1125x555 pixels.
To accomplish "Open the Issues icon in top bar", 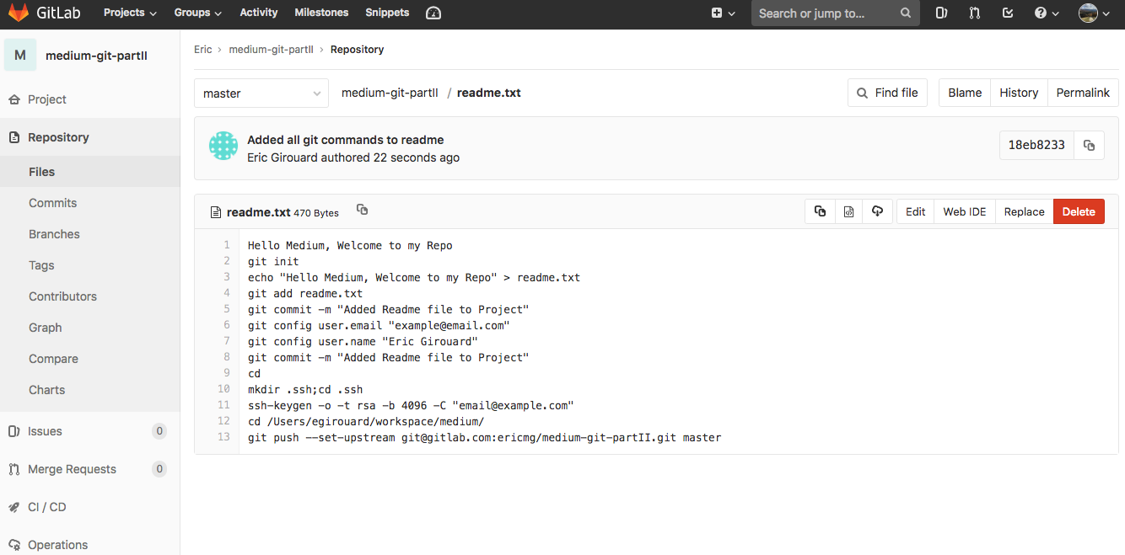I will [x=942, y=13].
